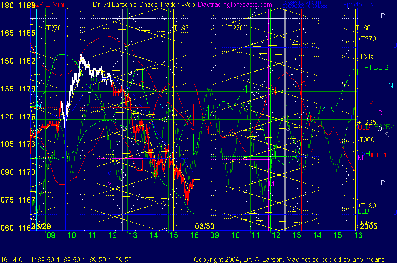Click the green "LLB" label
This screenshot has height=263, width=397.
363,211
